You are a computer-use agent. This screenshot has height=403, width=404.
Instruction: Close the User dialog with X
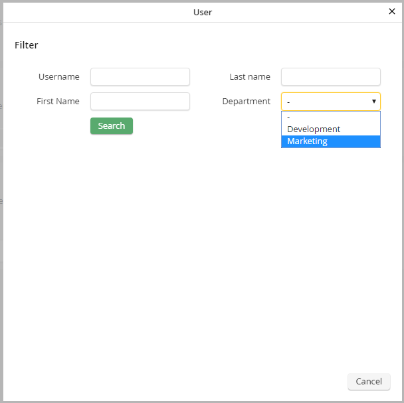pyautogui.click(x=391, y=11)
